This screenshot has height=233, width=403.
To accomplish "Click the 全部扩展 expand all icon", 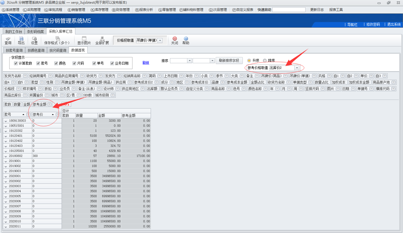I will 102,41.
